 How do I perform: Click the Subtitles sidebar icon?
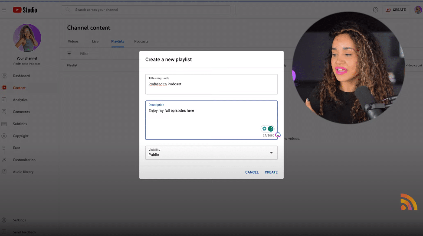4,124
